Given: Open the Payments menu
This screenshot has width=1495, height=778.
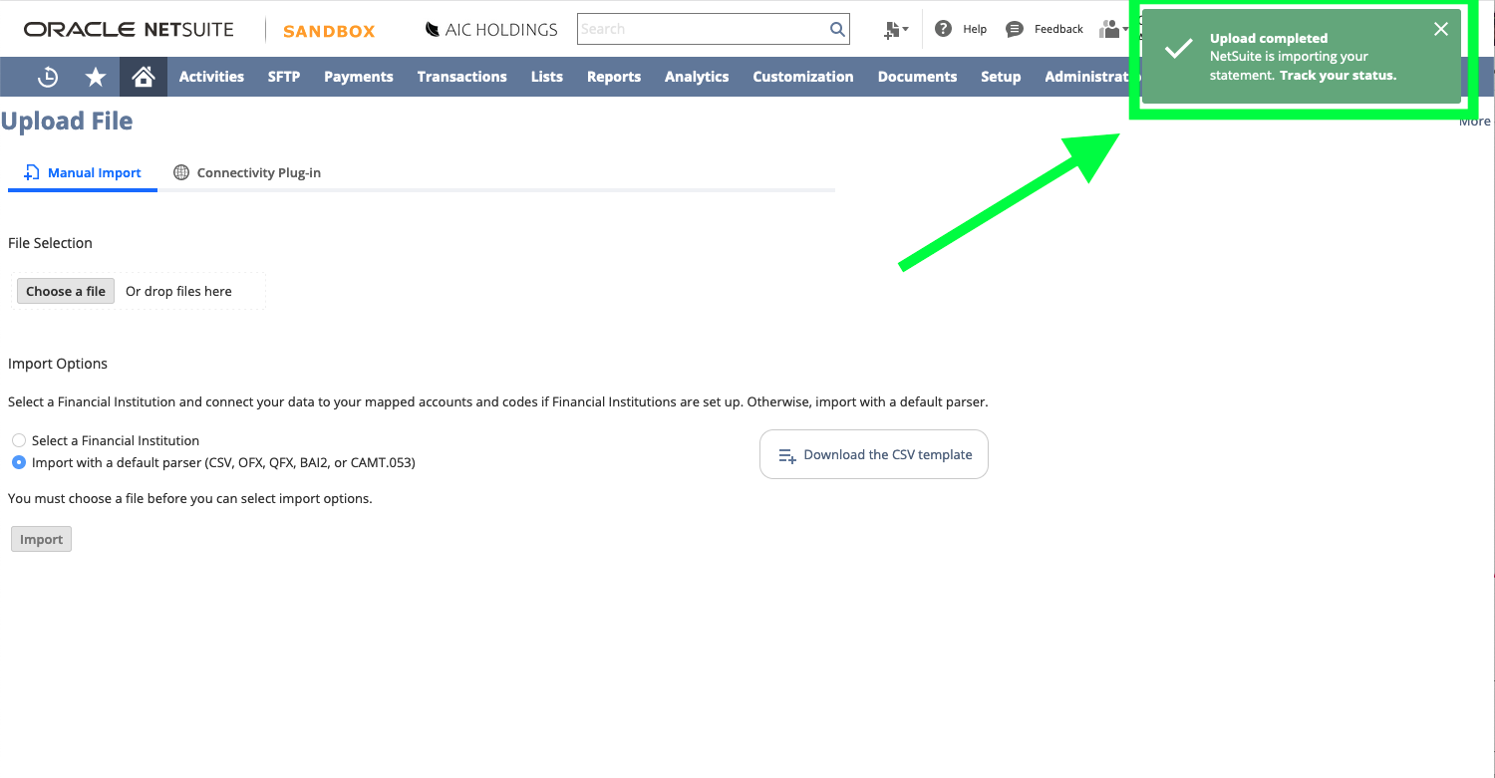Looking at the screenshot, I should coord(359,77).
